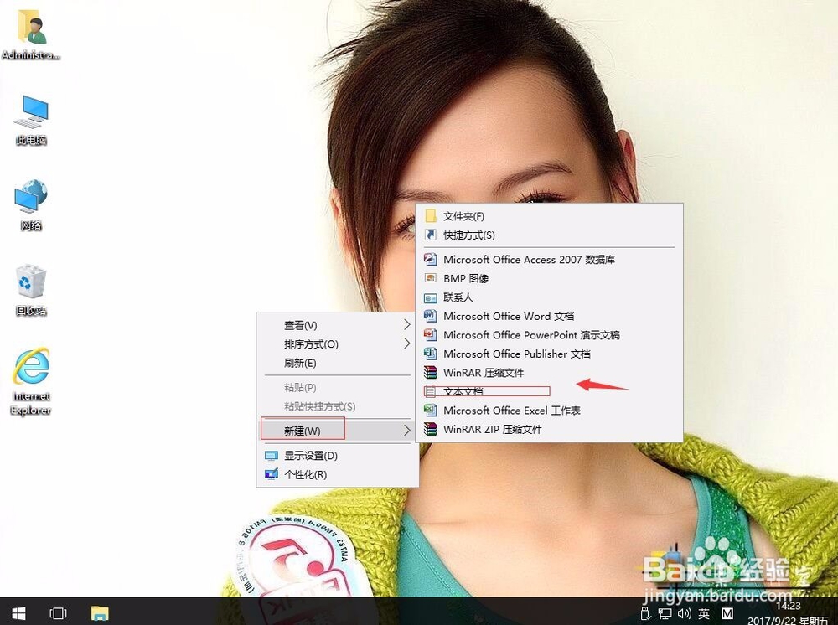Screen dimensions: 838x625
Task: Click the 英 language indicator on the taskbar
Action: pos(705,613)
